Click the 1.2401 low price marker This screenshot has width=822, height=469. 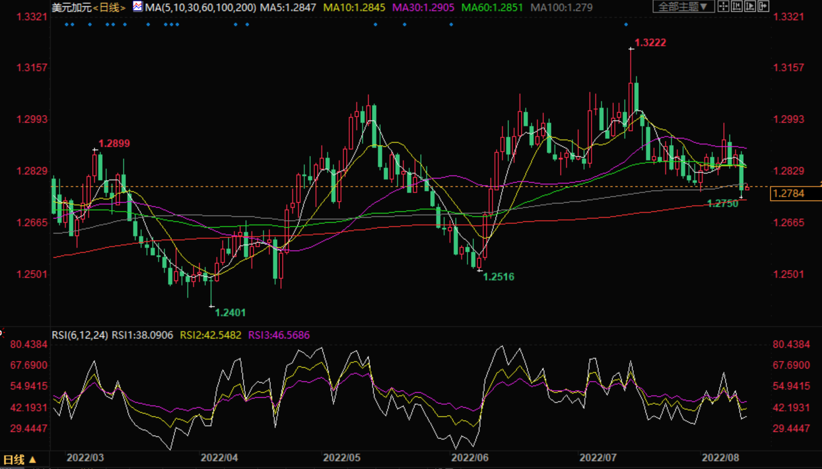pos(230,312)
